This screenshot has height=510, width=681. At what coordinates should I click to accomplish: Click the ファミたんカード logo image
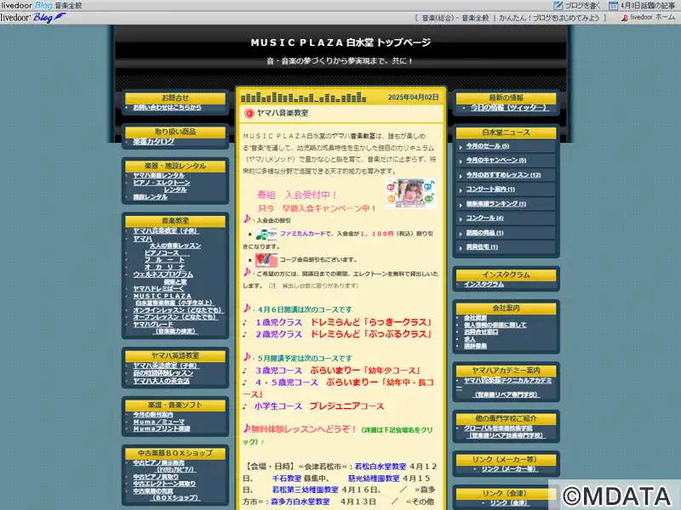click(266, 235)
